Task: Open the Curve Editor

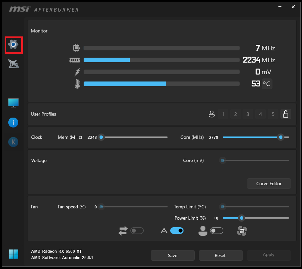Action: click(x=269, y=184)
